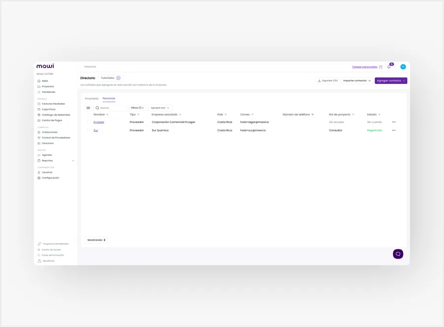This screenshot has width=444, height=327.
Task: Open the Nombre column filter arrow
Action: point(108,115)
